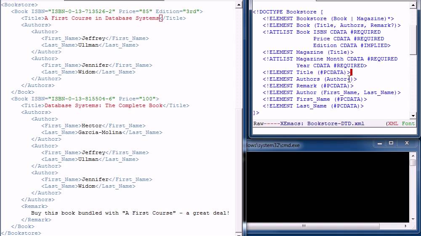Click the '(XML Font' mode indicator
The height and width of the screenshot is (236, 421).
pos(400,124)
